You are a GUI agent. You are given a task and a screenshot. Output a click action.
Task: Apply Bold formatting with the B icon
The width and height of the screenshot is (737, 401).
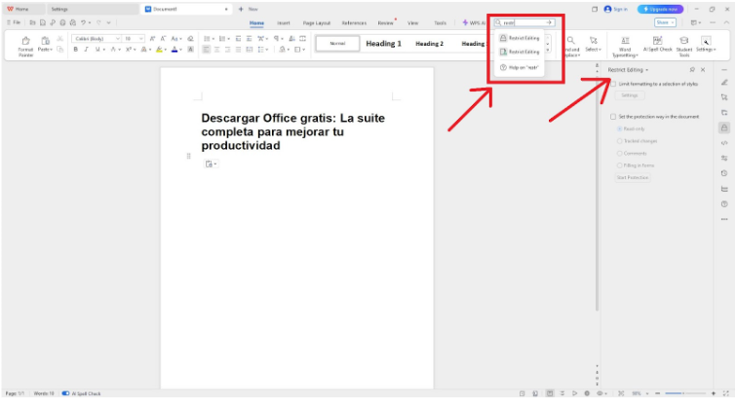point(76,50)
